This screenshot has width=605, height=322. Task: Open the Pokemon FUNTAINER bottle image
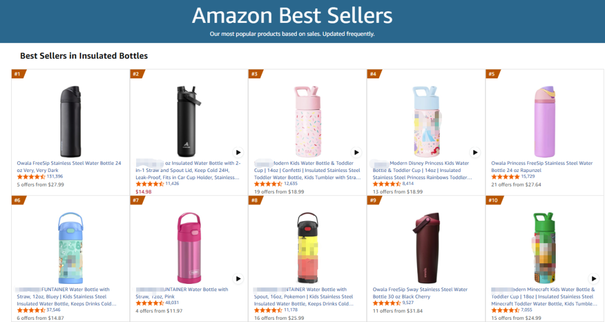pos(308,248)
